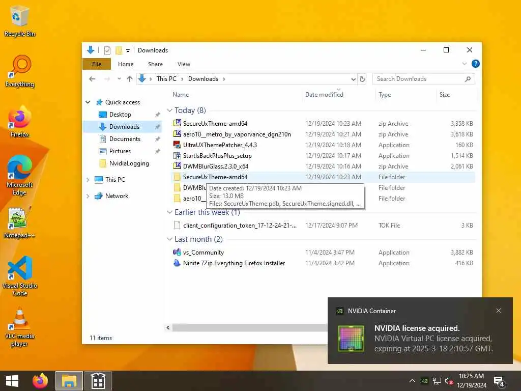Screen dimensions: 521x391
Task: Sort by Name column header
Action: click(x=236, y=95)
